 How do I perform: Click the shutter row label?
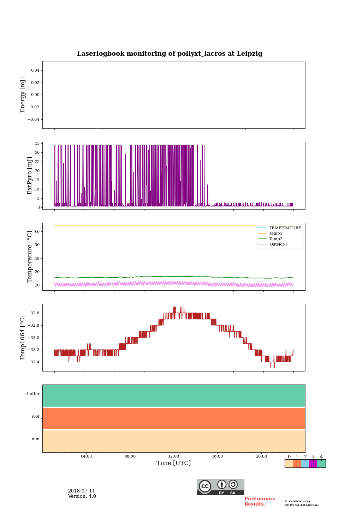tap(32, 394)
